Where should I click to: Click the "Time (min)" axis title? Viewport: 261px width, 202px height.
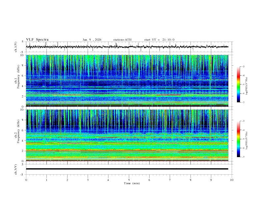[x=132, y=183]
